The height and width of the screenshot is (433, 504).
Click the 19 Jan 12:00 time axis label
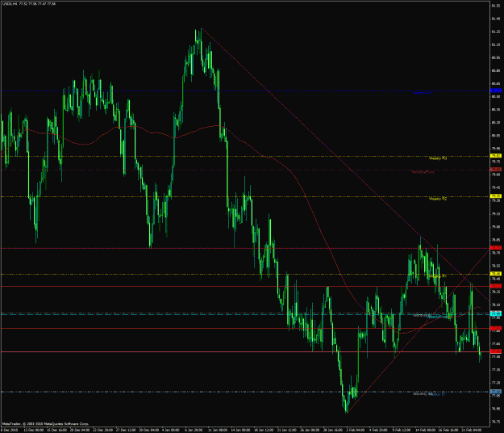tap(264, 430)
